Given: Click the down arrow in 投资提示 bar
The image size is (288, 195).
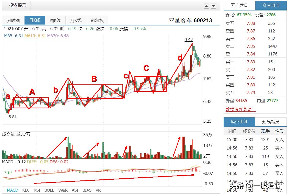Looking at the screenshot, I should click(213, 6).
